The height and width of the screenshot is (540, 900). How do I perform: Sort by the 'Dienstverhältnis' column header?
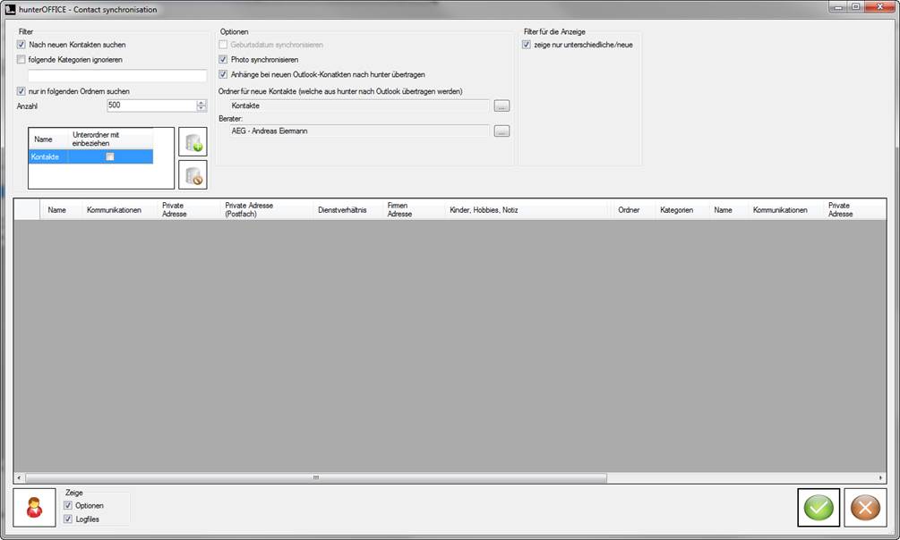coord(342,210)
